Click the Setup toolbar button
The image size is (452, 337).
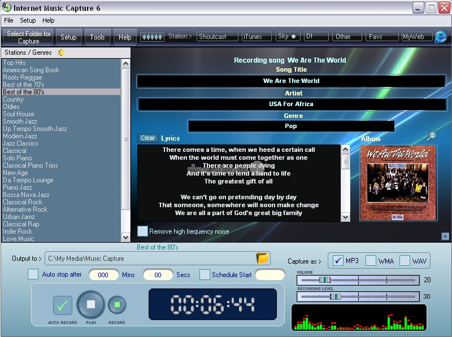(x=68, y=37)
